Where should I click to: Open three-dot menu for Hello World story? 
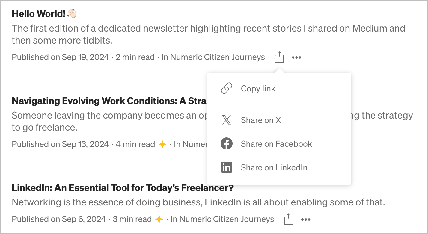coord(296,57)
